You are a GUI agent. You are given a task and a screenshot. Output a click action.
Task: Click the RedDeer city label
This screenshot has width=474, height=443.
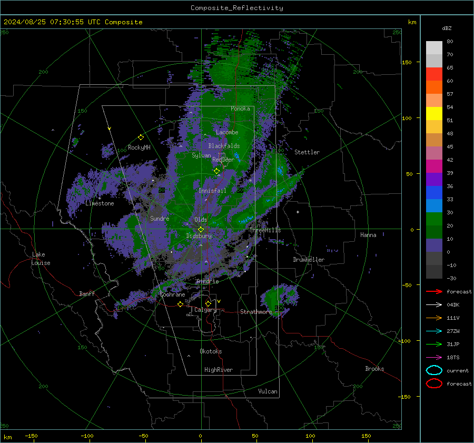pos(223,160)
